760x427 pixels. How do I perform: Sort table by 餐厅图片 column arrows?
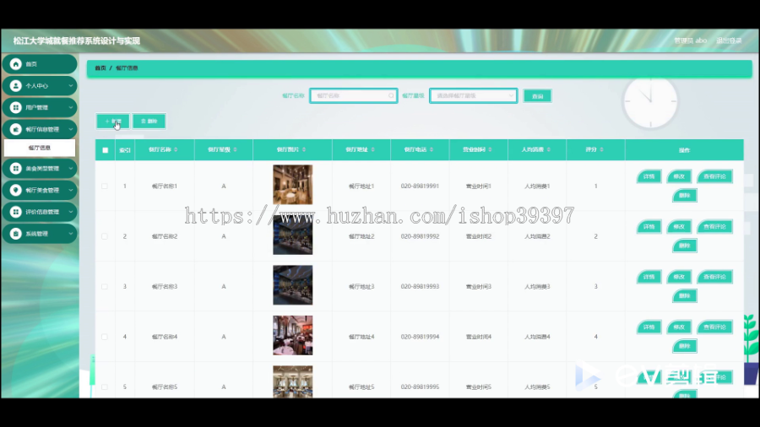click(x=304, y=149)
